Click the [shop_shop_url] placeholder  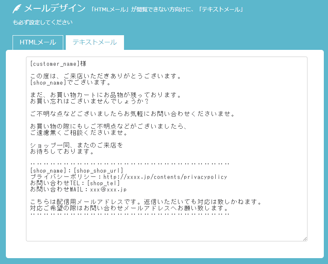[x=98, y=171]
